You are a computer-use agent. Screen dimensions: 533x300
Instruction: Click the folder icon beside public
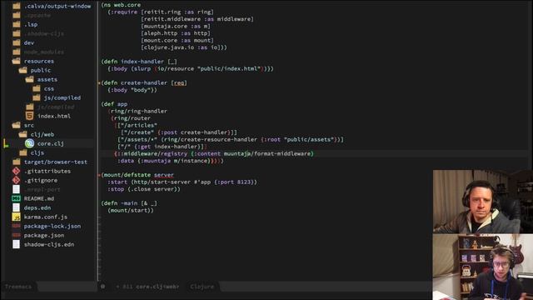click(x=23, y=70)
